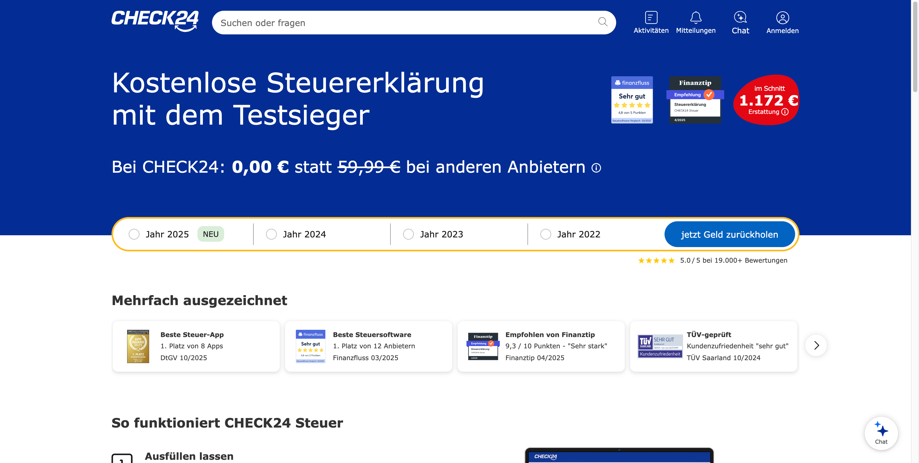Click the 'jetzt Geld zurückholen' button
The height and width of the screenshot is (463, 919).
pyautogui.click(x=730, y=234)
